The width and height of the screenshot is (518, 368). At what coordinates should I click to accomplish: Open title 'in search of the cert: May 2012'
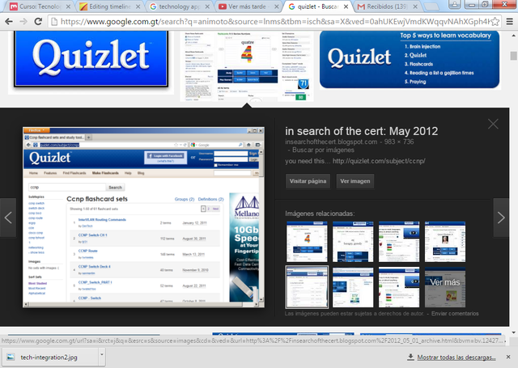click(362, 131)
